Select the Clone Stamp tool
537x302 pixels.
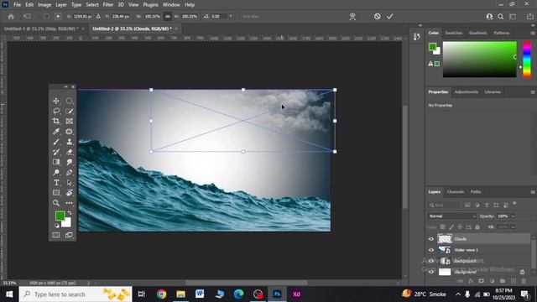[x=69, y=142]
